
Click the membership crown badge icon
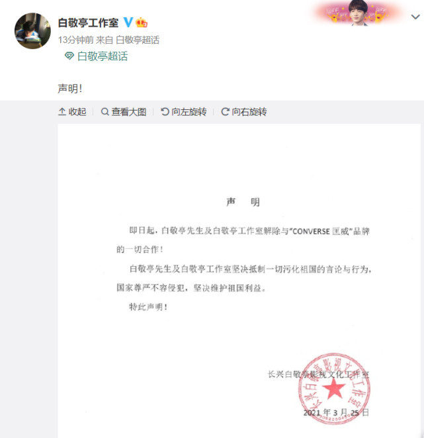pos(142,22)
